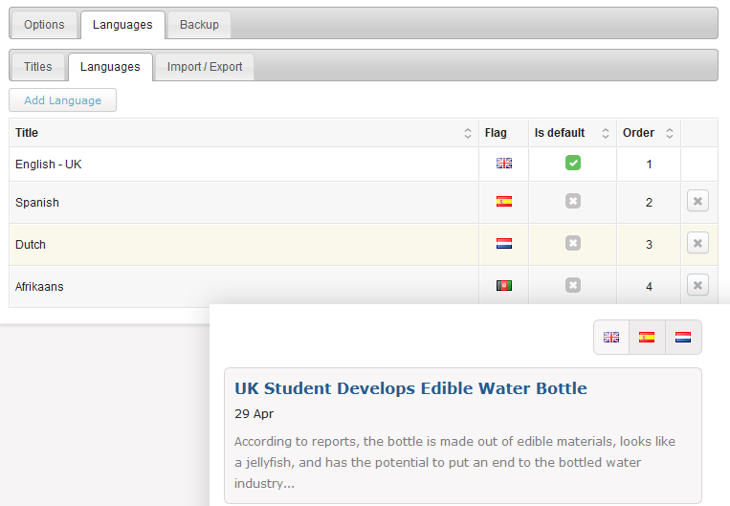Open the top-level Options tab
Screen dimensions: 730x506
point(44,25)
